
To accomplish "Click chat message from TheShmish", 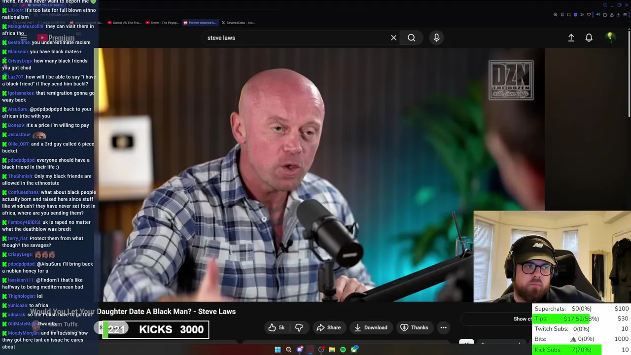I will pyautogui.click(x=47, y=179).
